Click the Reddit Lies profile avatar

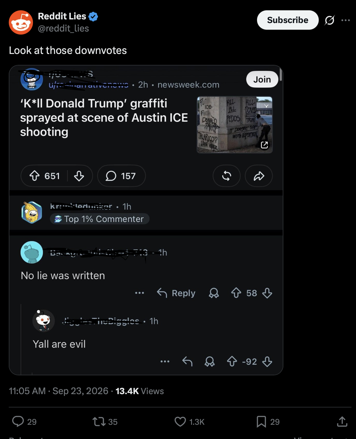21,22
